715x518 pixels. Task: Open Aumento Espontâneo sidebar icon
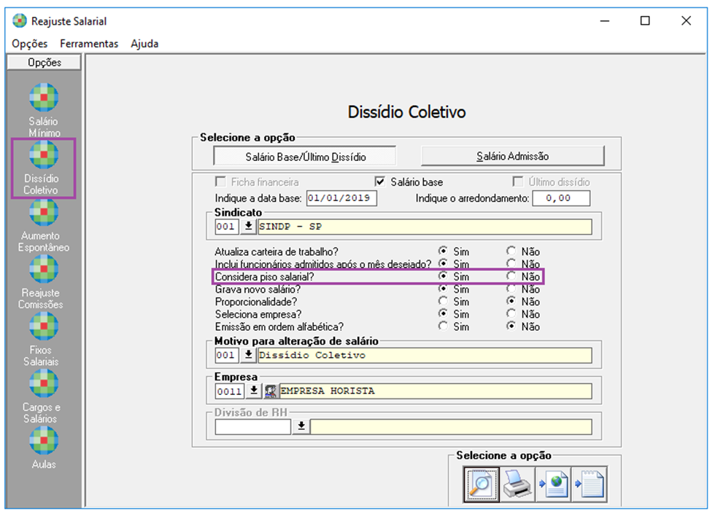click(x=44, y=212)
